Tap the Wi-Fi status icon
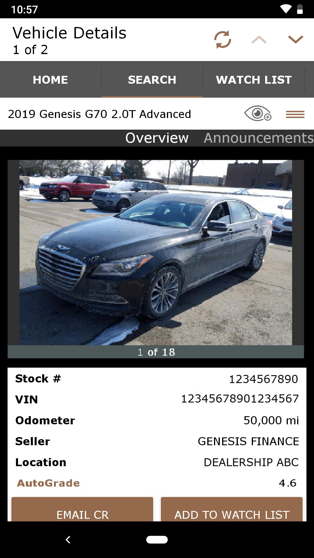 (286, 9)
